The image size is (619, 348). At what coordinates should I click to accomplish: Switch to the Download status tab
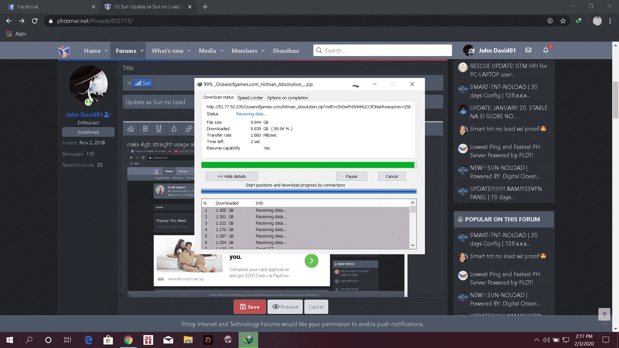click(x=219, y=97)
